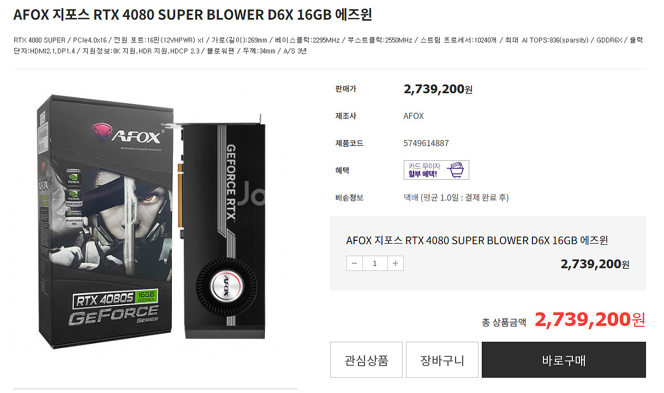This screenshot has width=664, height=393.
Task: Decrease quantity with the minus button
Action: pos(354,263)
